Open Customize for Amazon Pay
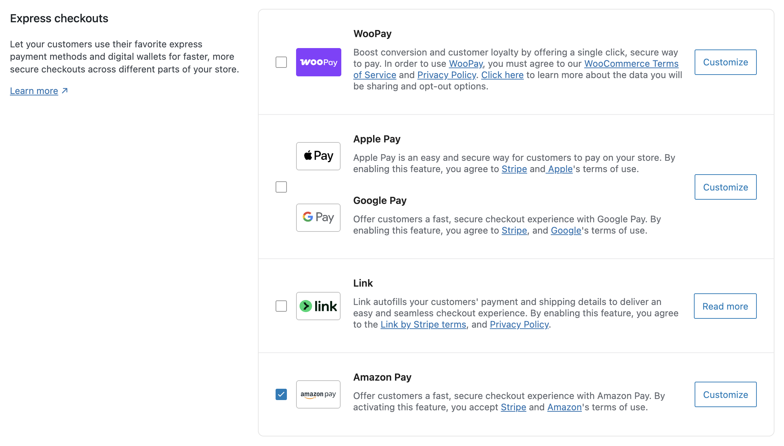The width and height of the screenshot is (784, 446). click(725, 394)
